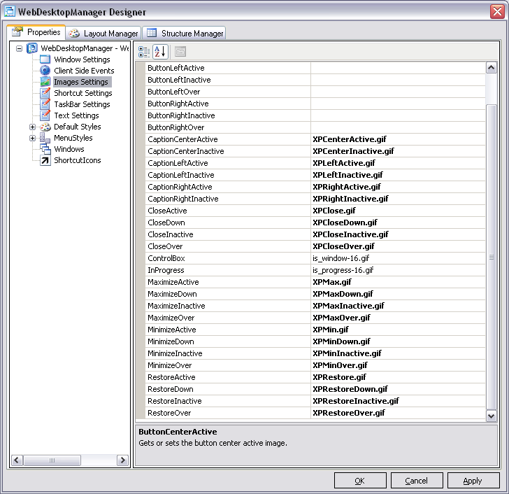Click the Apply button

click(473, 481)
